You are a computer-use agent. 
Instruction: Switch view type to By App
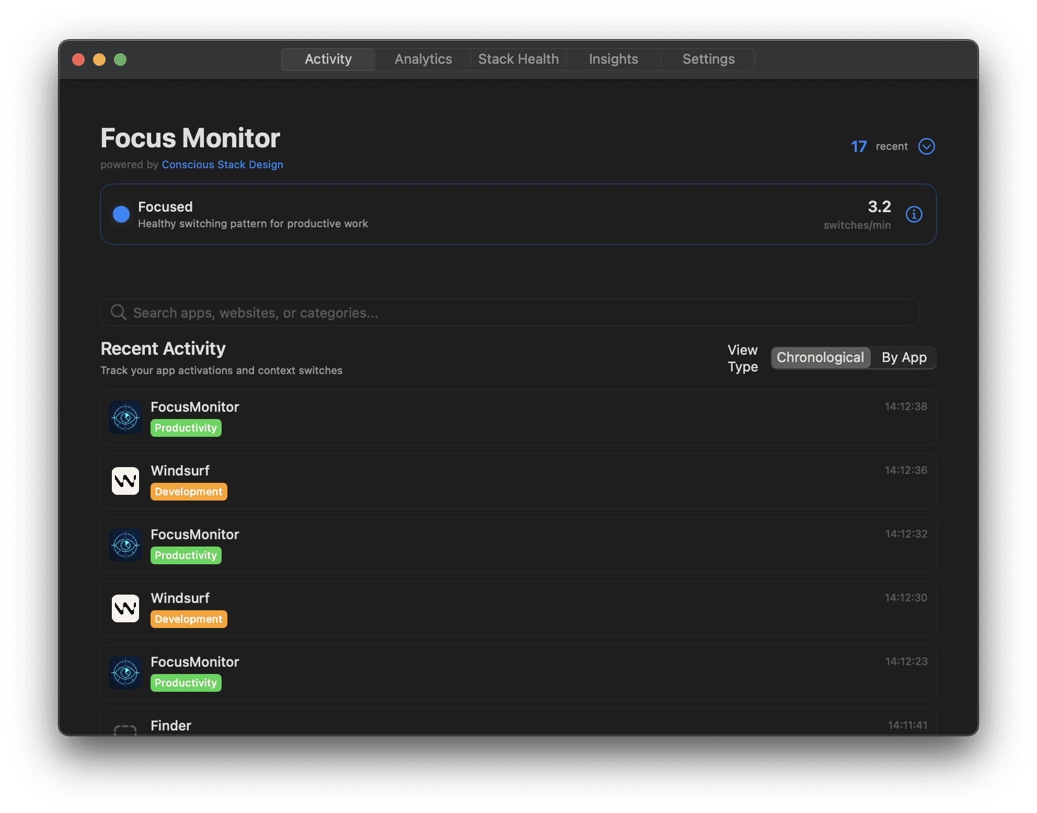904,358
